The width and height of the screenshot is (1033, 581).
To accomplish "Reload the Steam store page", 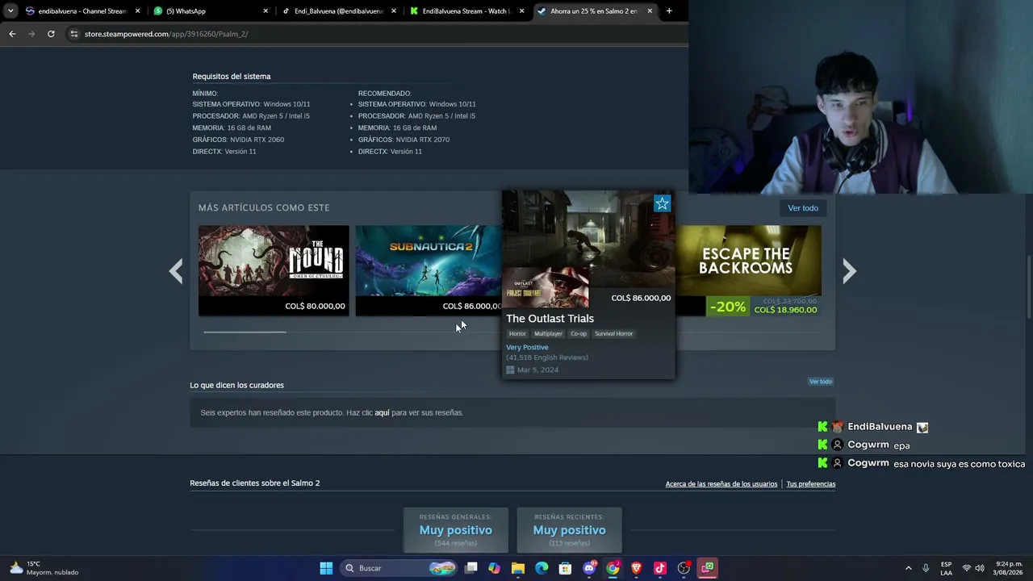I will coord(51,34).
